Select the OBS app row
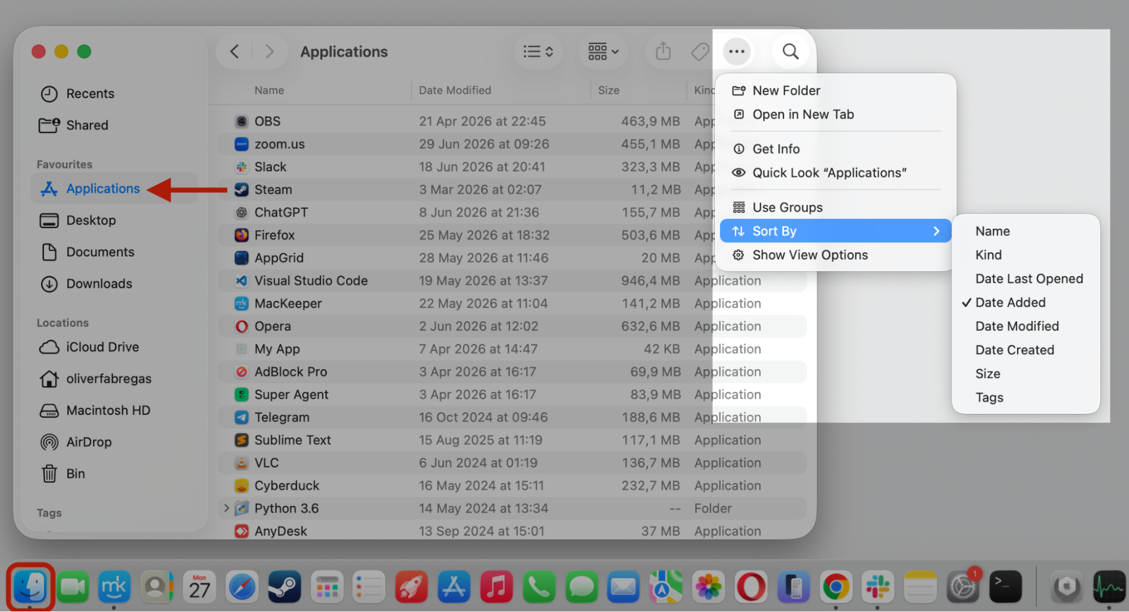The height and width of the screenshot is (612, 1129). coord(512,121)
